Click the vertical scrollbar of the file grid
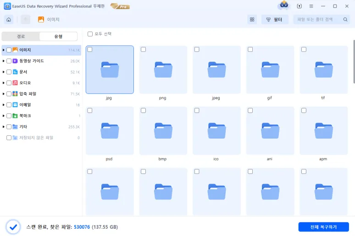 (x=353, y=62)
